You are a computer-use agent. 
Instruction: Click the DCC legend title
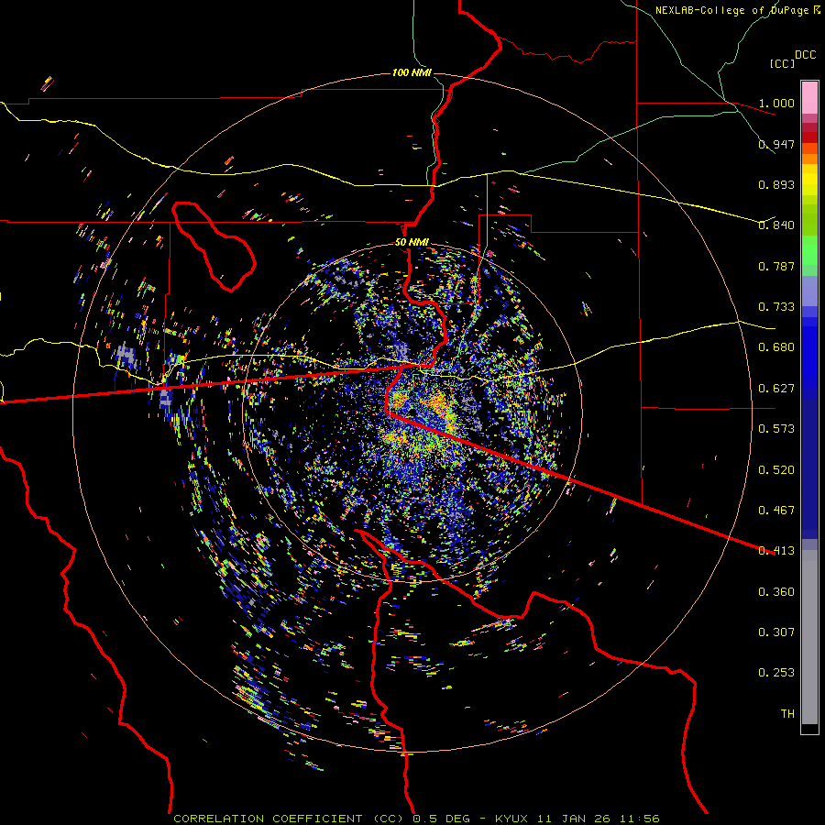click(x=805, y=55)
